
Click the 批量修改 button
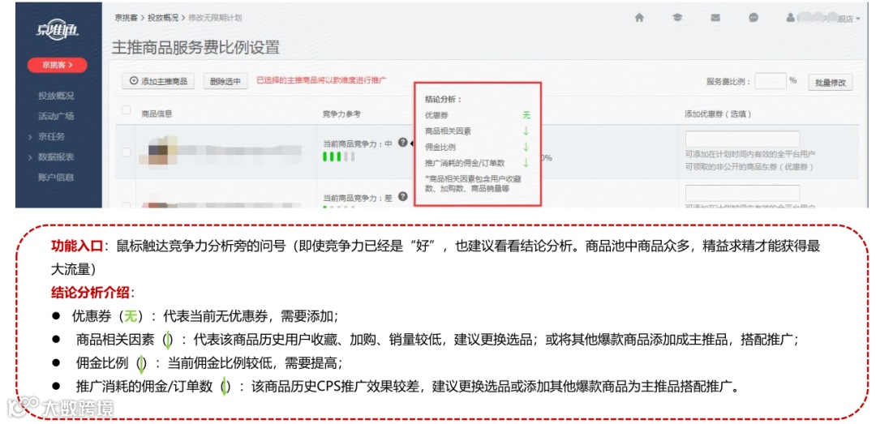[x=831, y=83]
